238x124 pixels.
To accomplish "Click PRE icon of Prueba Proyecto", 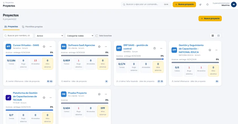I will tap(64, 94).
